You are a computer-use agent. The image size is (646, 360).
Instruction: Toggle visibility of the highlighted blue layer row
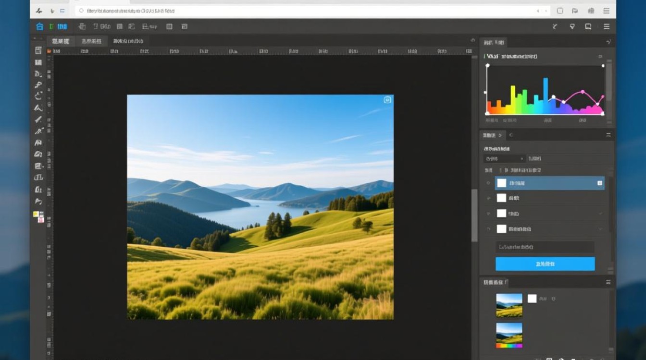click(488, 183)
